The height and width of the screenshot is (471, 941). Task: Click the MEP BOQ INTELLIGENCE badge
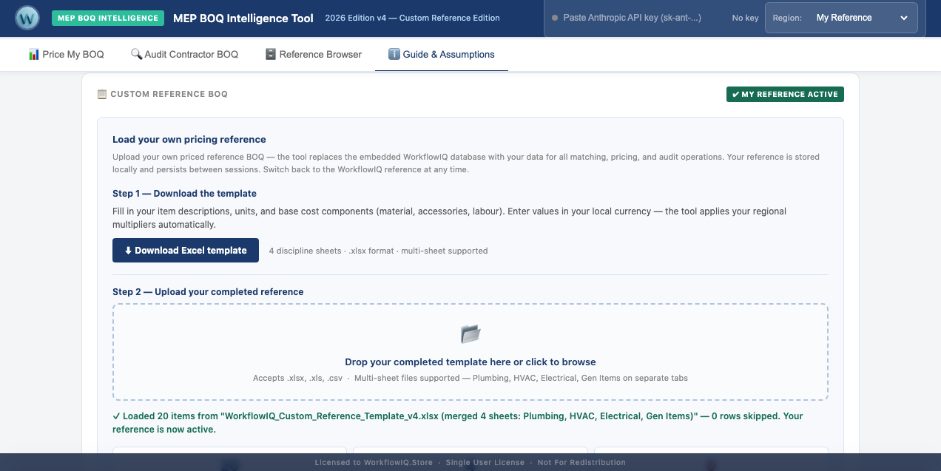pyautogui.click(x=108, y=18)
